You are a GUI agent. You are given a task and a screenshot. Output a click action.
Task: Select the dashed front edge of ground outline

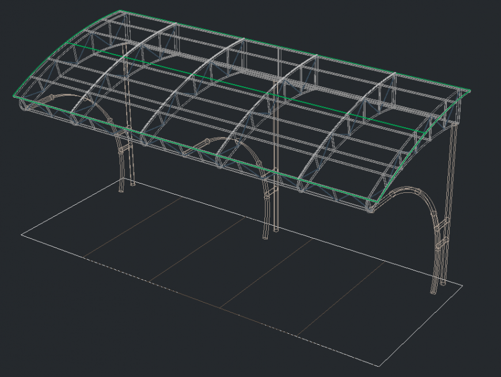click(196, 298)
